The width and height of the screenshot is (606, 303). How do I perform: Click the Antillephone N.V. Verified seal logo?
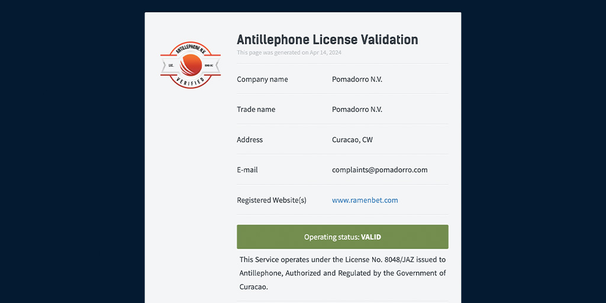191,65
